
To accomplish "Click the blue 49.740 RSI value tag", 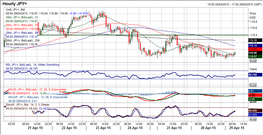I will (x=255, y=75).
